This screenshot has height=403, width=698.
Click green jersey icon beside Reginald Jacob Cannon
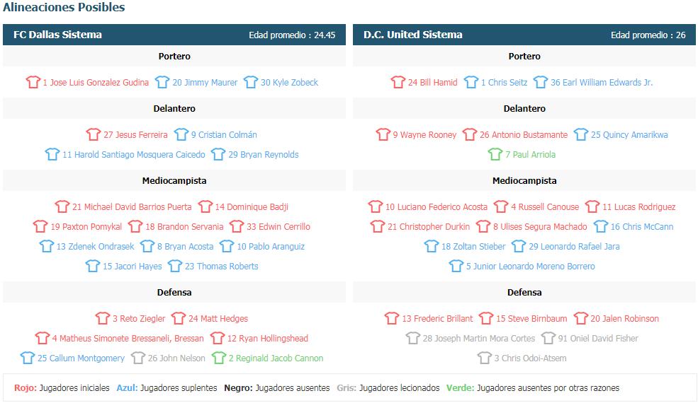(x=218, y=358)
